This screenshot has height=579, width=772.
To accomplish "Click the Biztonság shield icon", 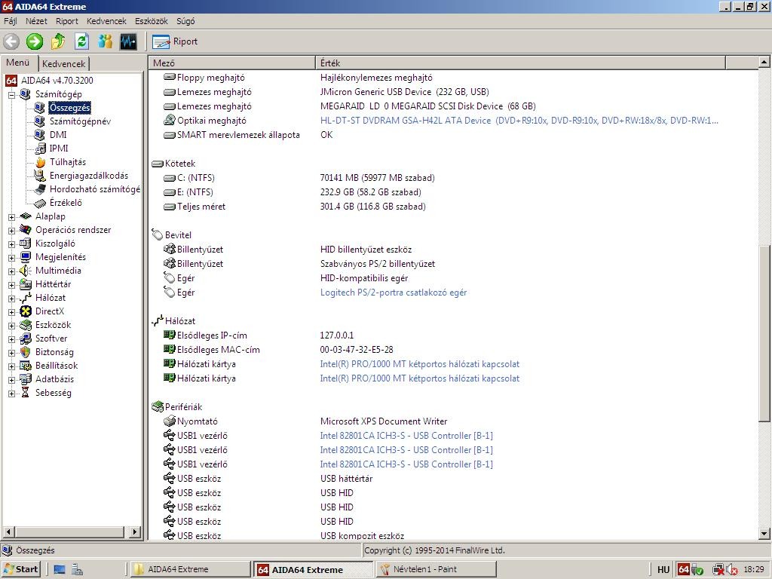I will (x=26, y=352).
